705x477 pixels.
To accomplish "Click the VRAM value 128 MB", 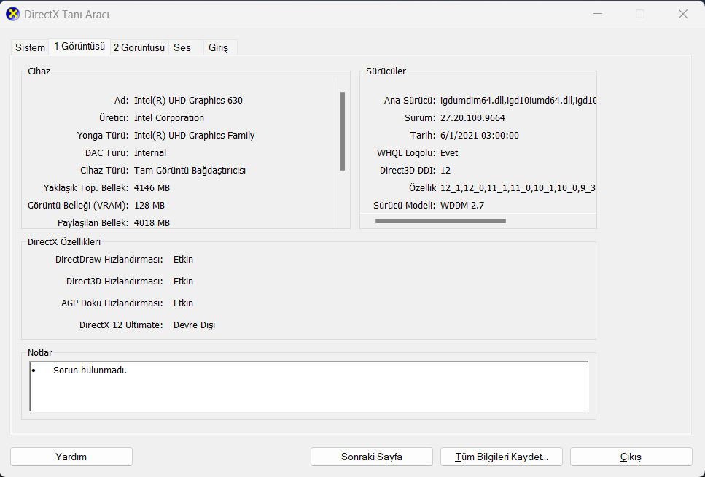I will [149, 206].
